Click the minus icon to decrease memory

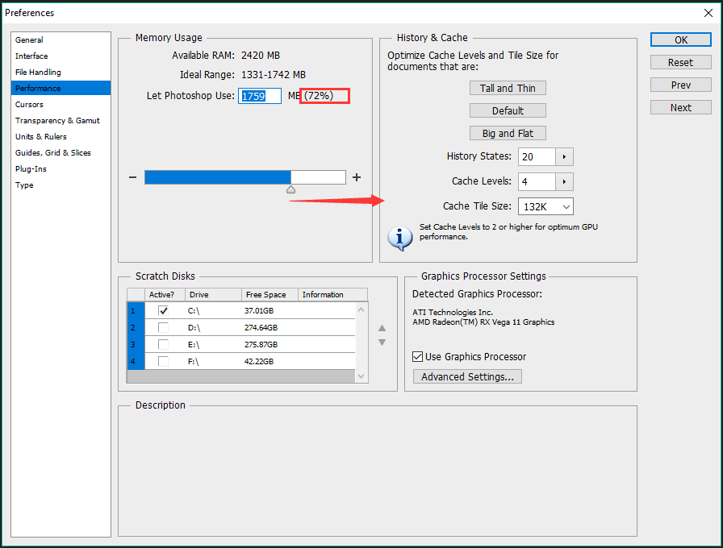[x=133, y=177]
